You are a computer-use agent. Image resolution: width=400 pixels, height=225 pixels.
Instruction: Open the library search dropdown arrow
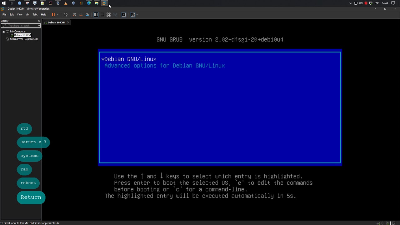pos(39,26)
